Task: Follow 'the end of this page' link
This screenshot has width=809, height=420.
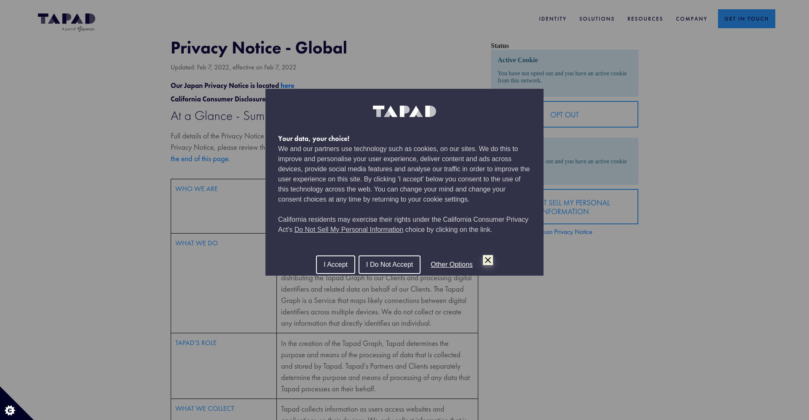Action: [200, 159]
